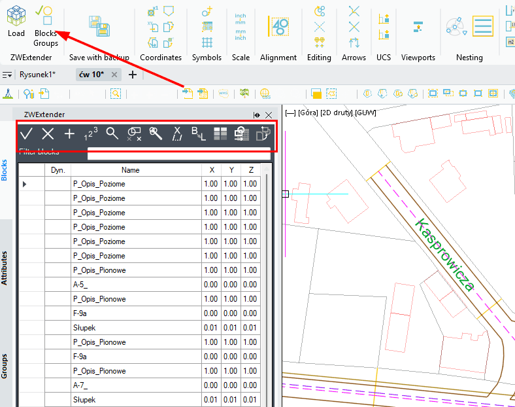
Task: Click the top Editing icon
Action: click(x=319, y=11)
